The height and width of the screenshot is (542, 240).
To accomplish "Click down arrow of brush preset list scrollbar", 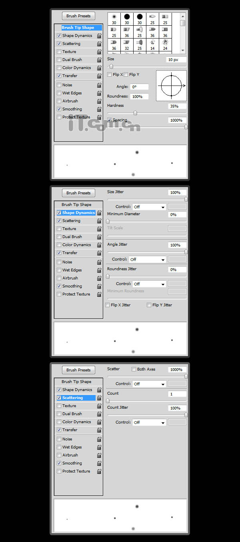I will (183, 51).
